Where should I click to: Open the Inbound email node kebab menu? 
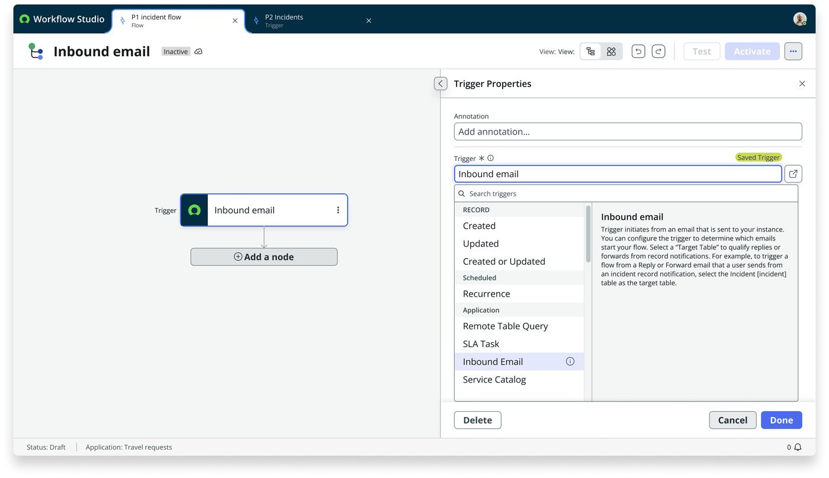(338, 210)
